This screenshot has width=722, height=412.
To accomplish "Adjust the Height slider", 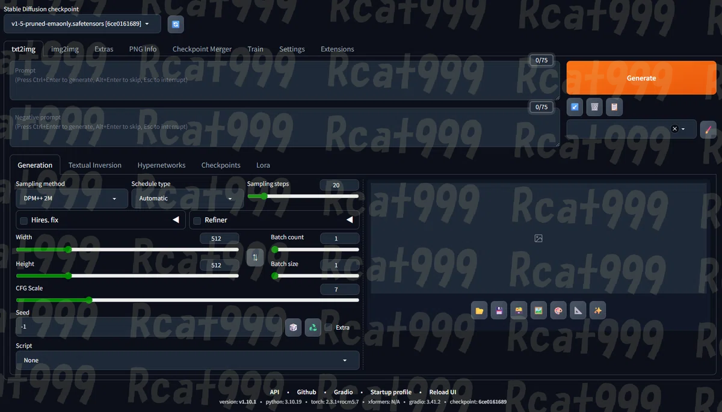I will pos(127,276).
